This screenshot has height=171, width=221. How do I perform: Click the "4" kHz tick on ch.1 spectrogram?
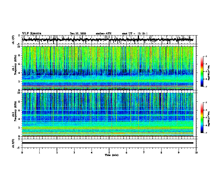[19, 73]
